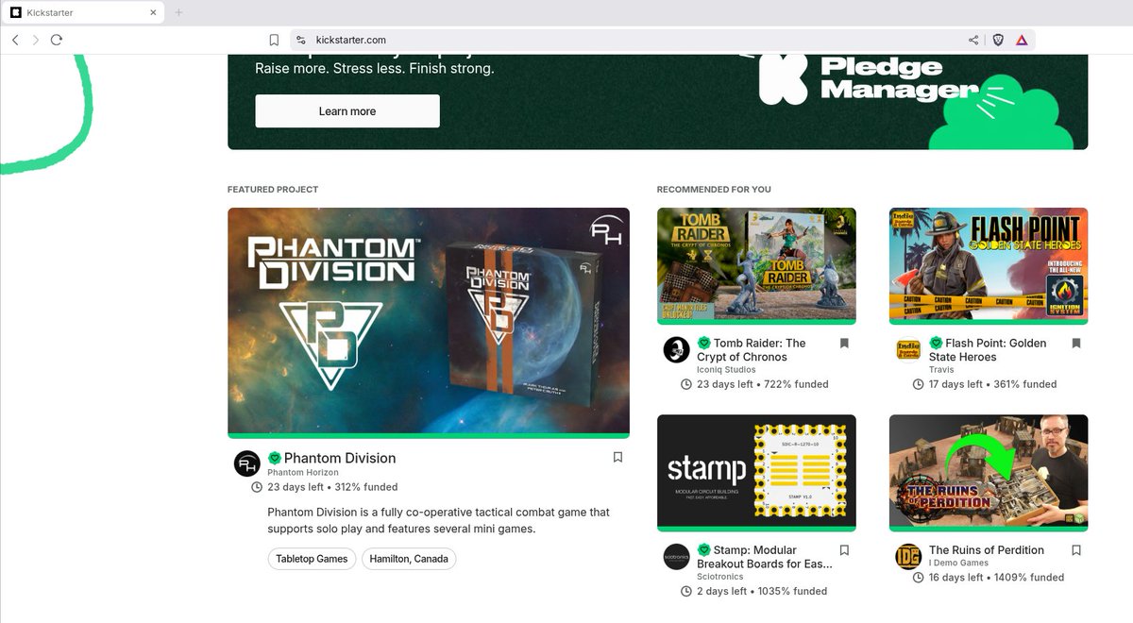
Task: Click the Travis creator name
Action: coord(941,370)
